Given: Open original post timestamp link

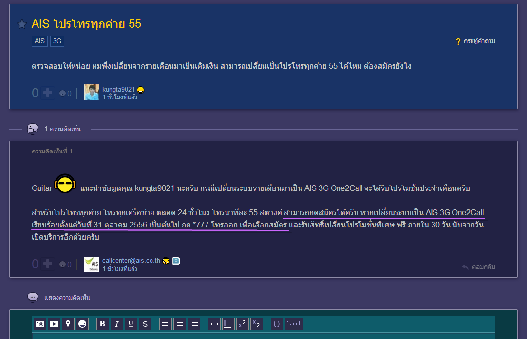Looking at the screenshot, I should point(120,97).
